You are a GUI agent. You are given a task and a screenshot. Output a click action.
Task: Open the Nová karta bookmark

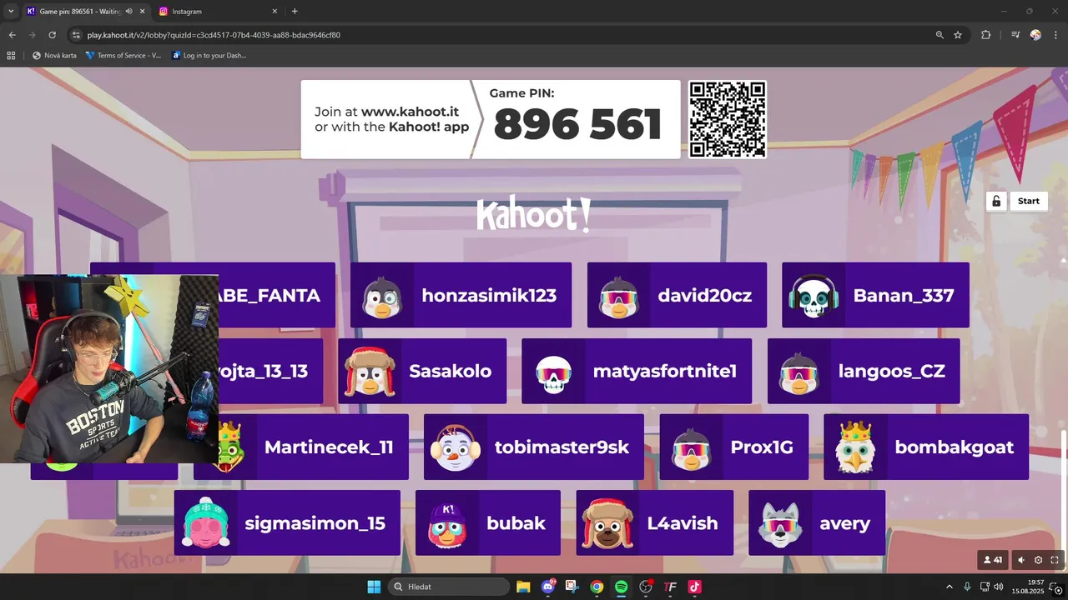pyautogui.click(x=54, y=56)
